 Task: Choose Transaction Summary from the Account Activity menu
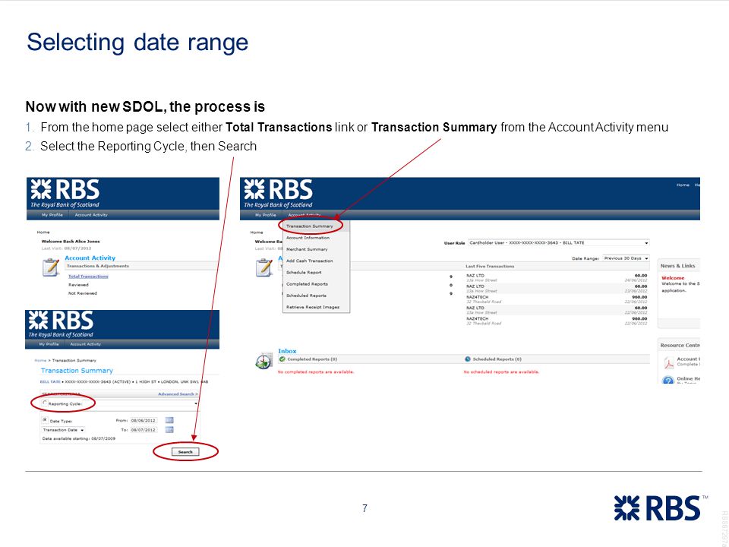coord(310,226)
